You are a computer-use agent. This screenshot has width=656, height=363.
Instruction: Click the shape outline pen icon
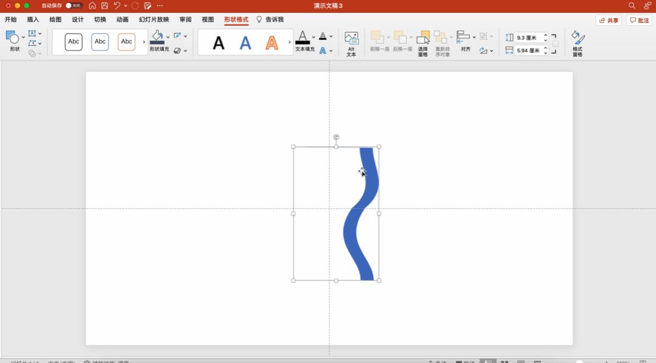click(177, 36)
